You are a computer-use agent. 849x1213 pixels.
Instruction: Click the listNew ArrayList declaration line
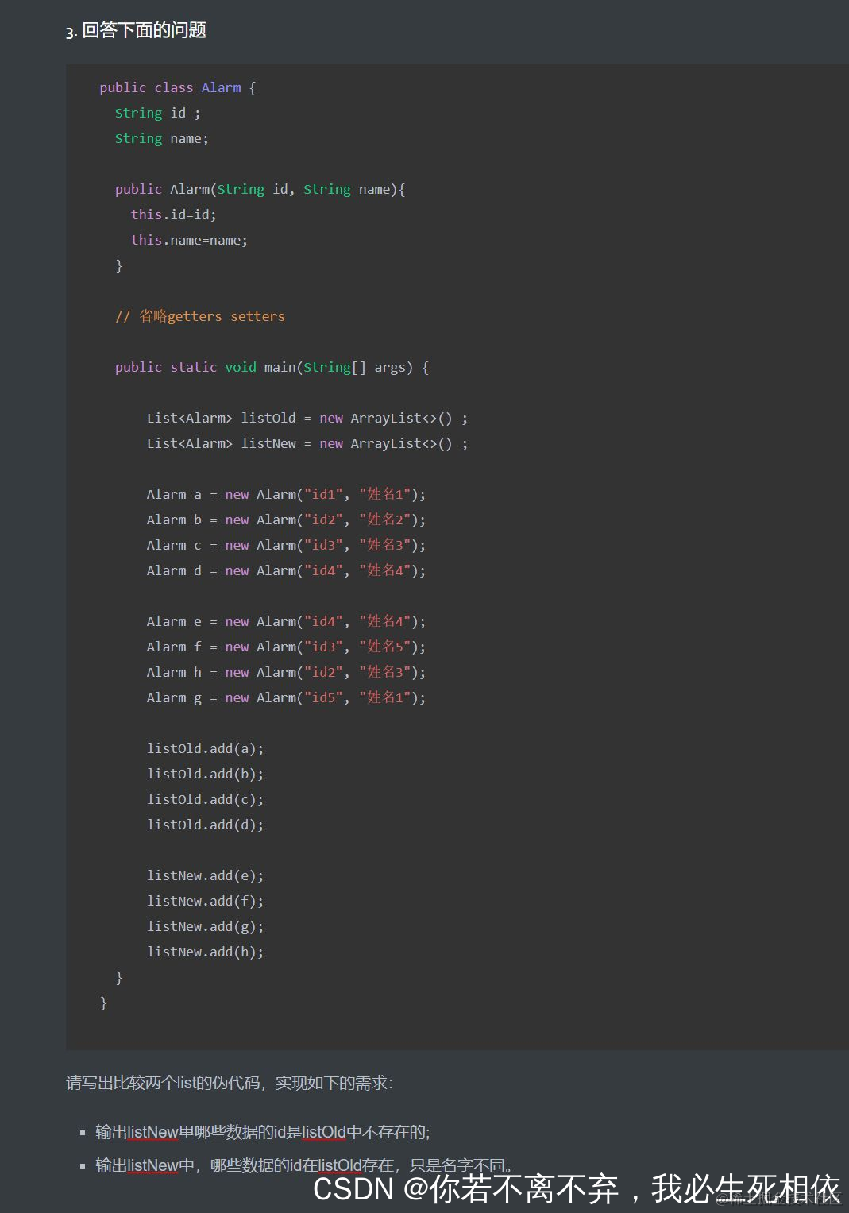[x=307, y=443]
